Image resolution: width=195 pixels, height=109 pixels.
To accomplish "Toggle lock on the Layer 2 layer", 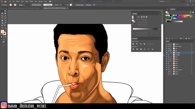I will (x=169, y=72).
